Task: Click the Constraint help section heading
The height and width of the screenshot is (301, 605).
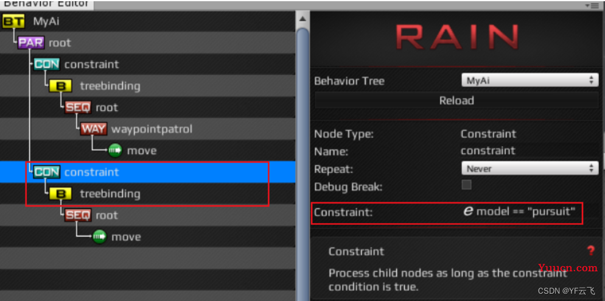Action: [356, 252]
